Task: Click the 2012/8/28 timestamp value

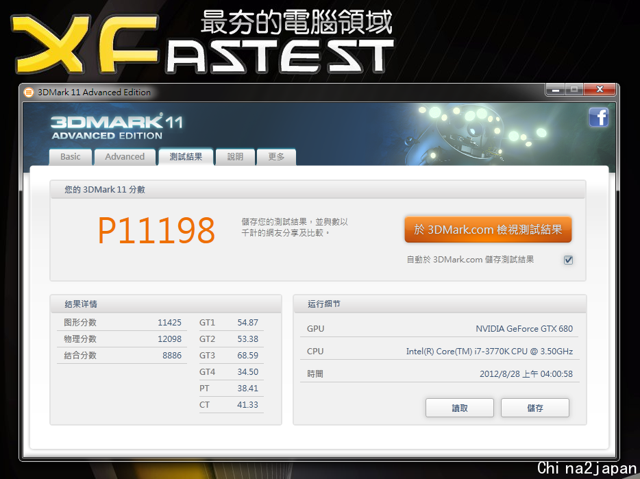Action: [526, 374]
